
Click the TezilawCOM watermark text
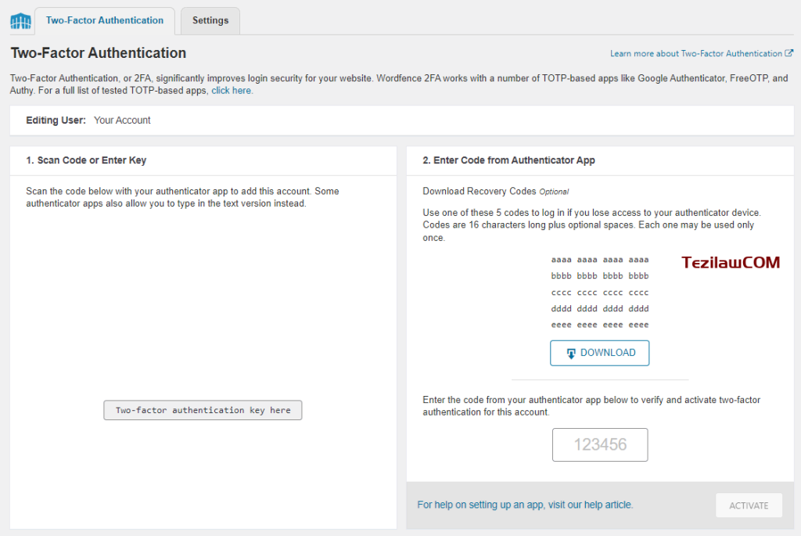click(730, 263)
